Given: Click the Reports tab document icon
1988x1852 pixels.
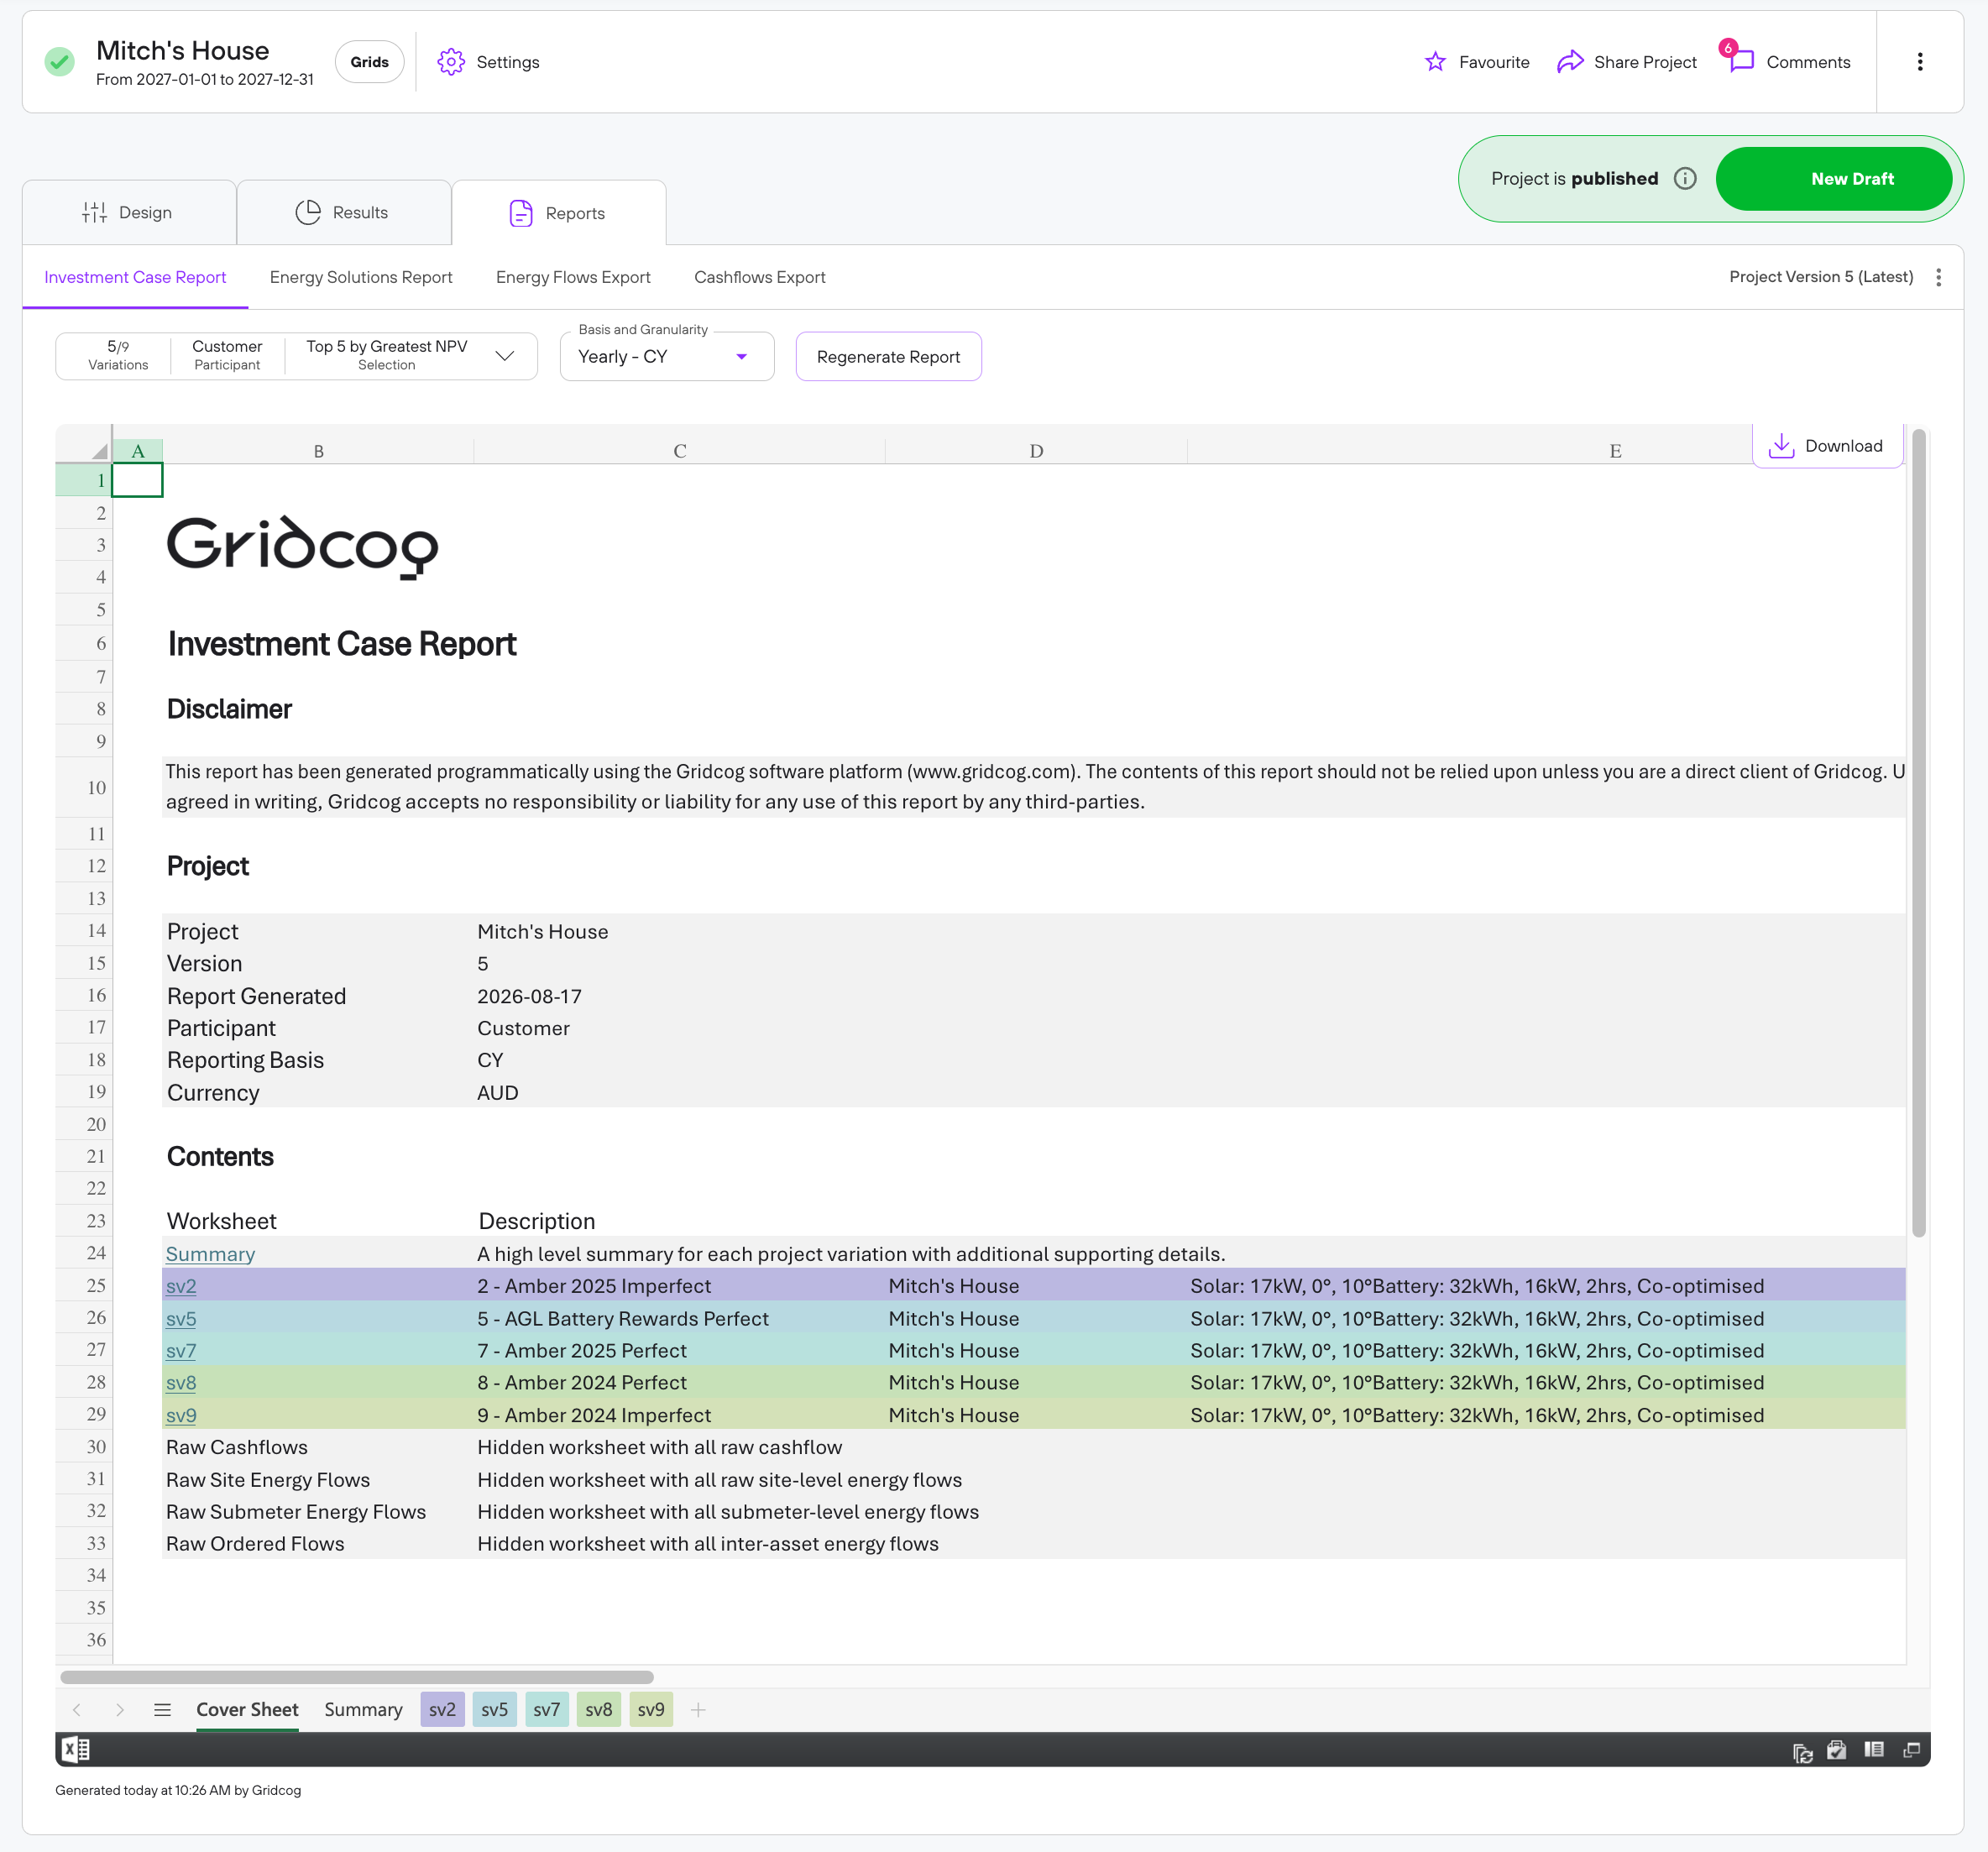Looking at the screenshot, I should [521, 213].
